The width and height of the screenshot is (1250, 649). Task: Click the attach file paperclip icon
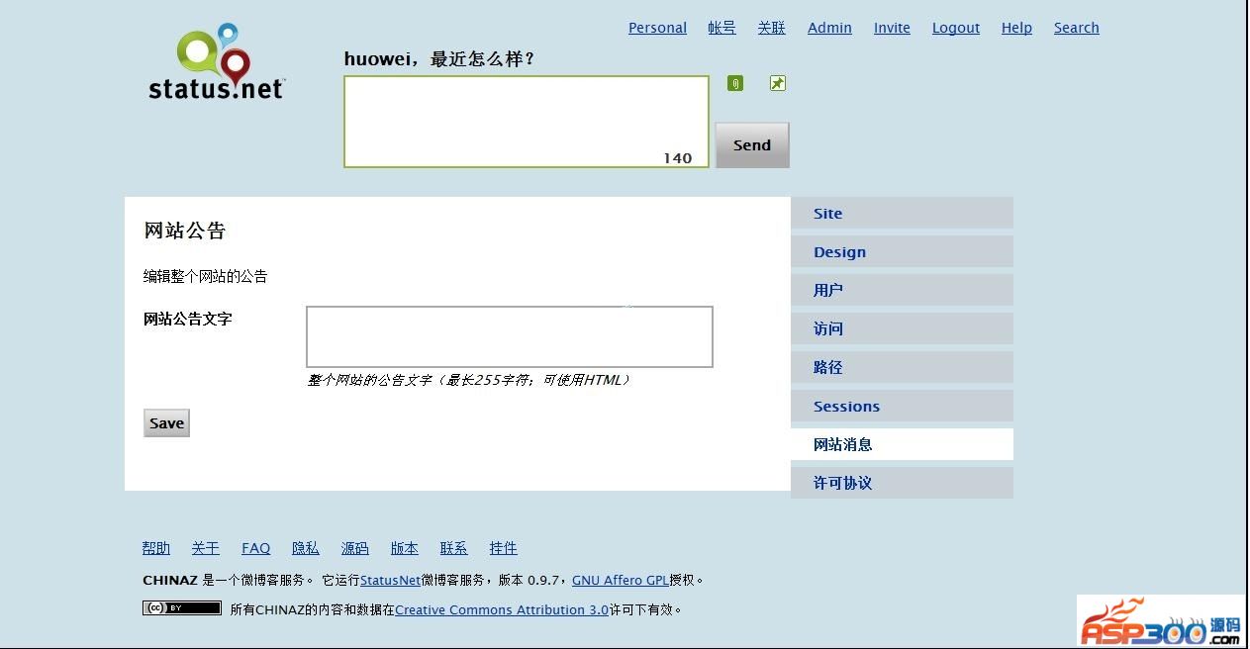(735, 83)
